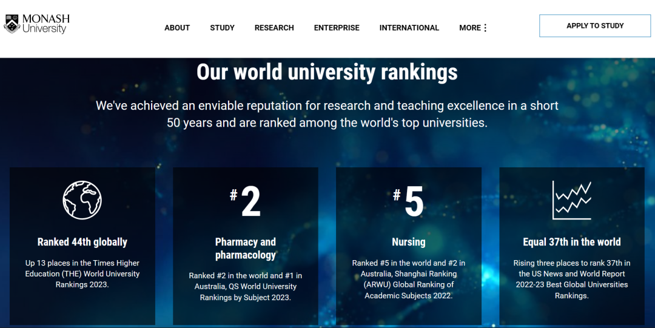Select the Pharmacy and pharmacology heading
Screen dimensions: 655x328
(x=245, y=248)
